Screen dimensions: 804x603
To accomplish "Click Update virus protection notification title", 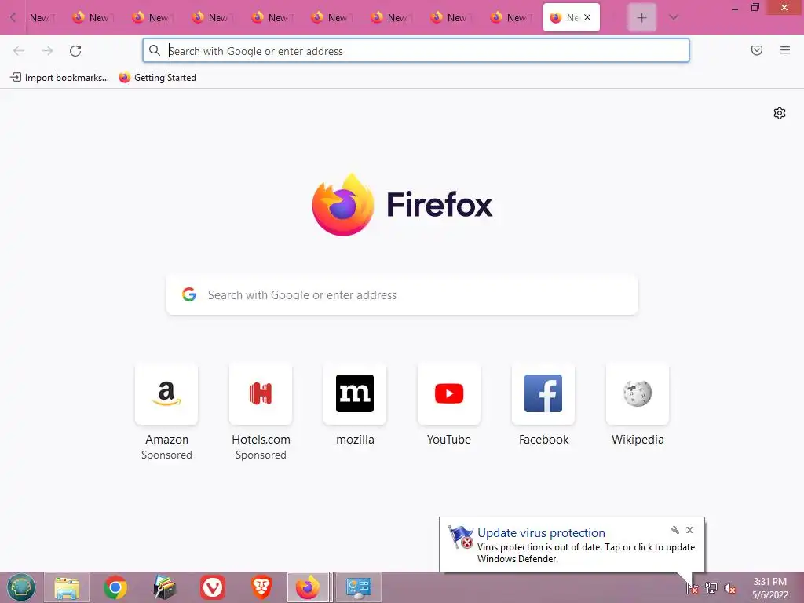I will [541, 533].
